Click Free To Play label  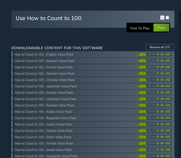[140, 28]
